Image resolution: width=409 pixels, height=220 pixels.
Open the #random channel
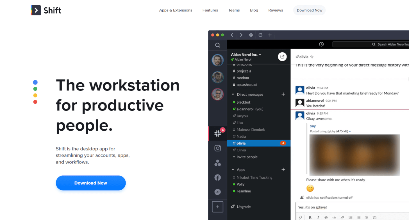coord(241,78)
